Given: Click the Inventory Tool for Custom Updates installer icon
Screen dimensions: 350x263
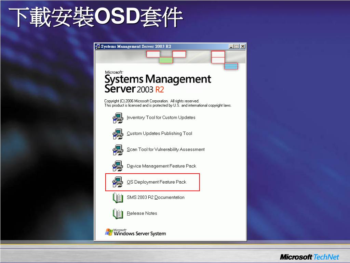Looking at the screenshot, I should pyautogui.click(x=118, y=118).
